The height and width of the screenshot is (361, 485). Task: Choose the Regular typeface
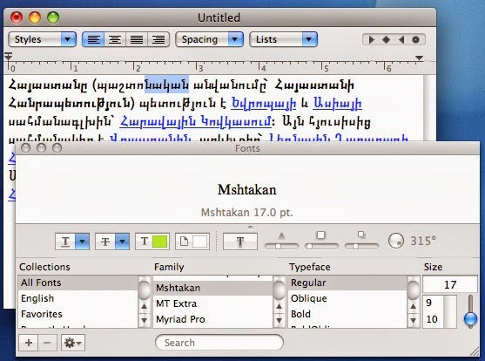347,283
